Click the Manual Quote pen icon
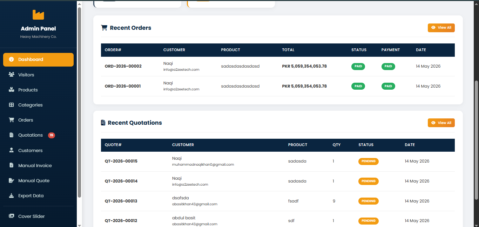Image resolution: width=479 pixels, height=227 pixels. 11,180
